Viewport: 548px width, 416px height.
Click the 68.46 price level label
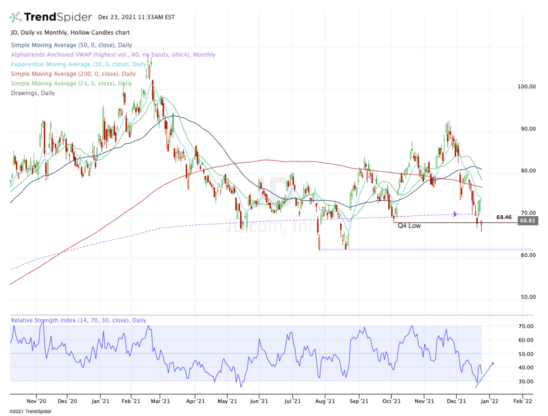click(x=504, y=218)
